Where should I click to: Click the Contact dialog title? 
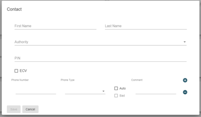click(14, 9)
